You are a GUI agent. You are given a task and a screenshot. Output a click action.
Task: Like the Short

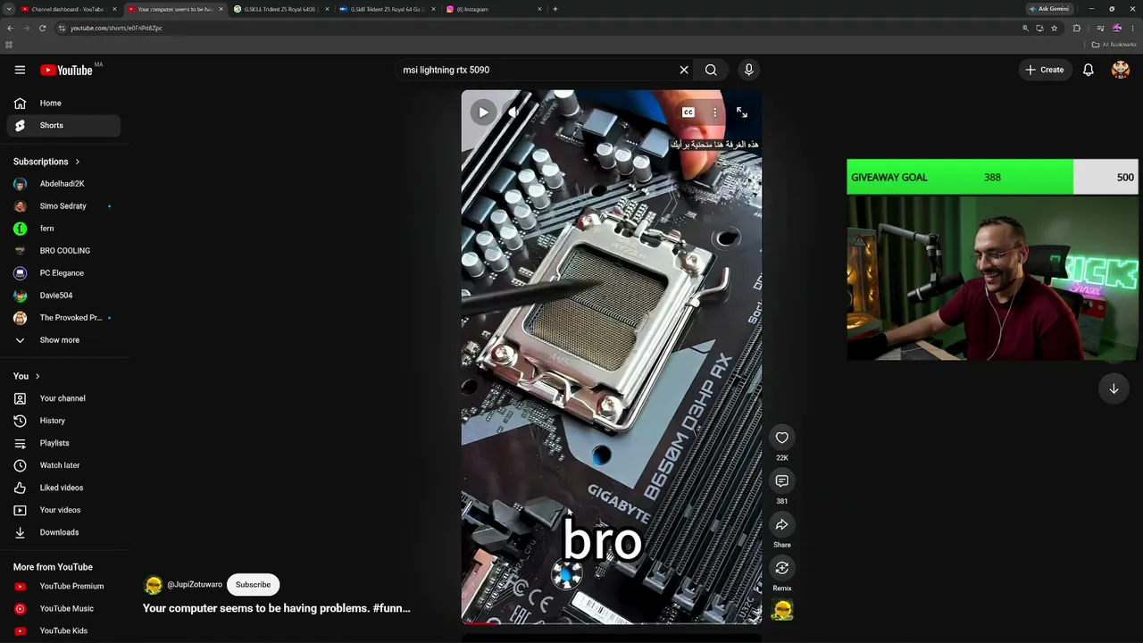tap(782, 438)
